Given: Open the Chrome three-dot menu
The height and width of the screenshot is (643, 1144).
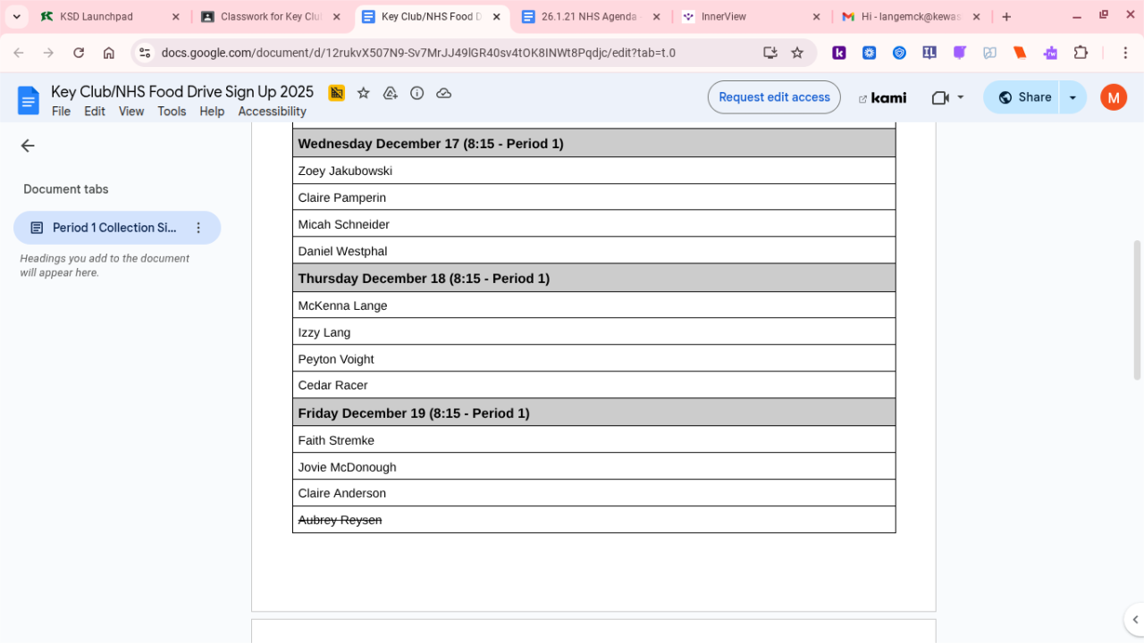Looking at the screenshot, I should pyautogui.click(x=1124, y=53).
